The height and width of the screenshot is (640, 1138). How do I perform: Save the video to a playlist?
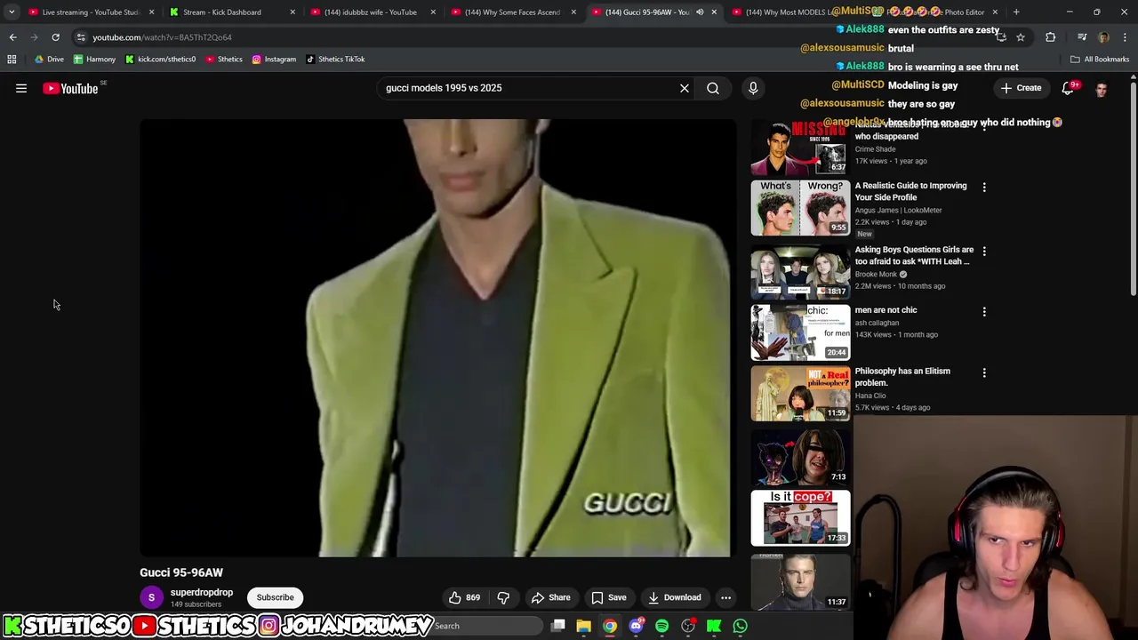(x=609, y=597)
